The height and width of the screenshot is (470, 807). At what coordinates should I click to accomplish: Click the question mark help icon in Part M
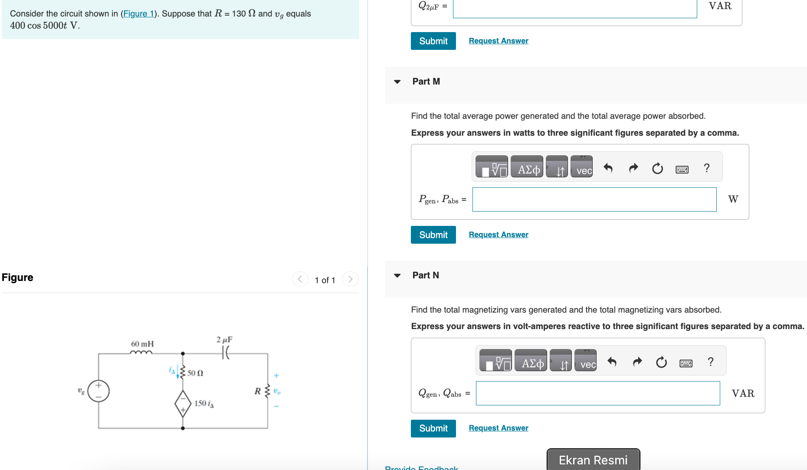[x=707, y=168]
